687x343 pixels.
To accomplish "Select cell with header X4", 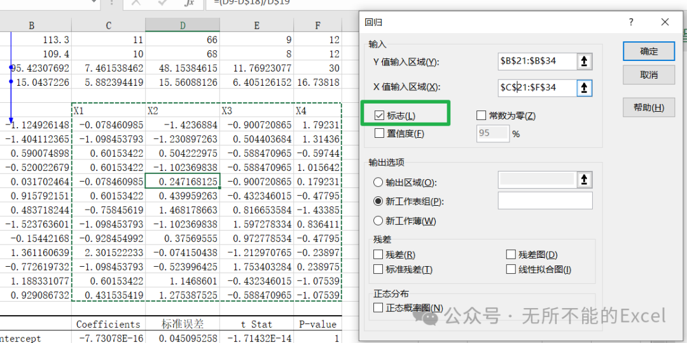I will (x=317, y=111).
